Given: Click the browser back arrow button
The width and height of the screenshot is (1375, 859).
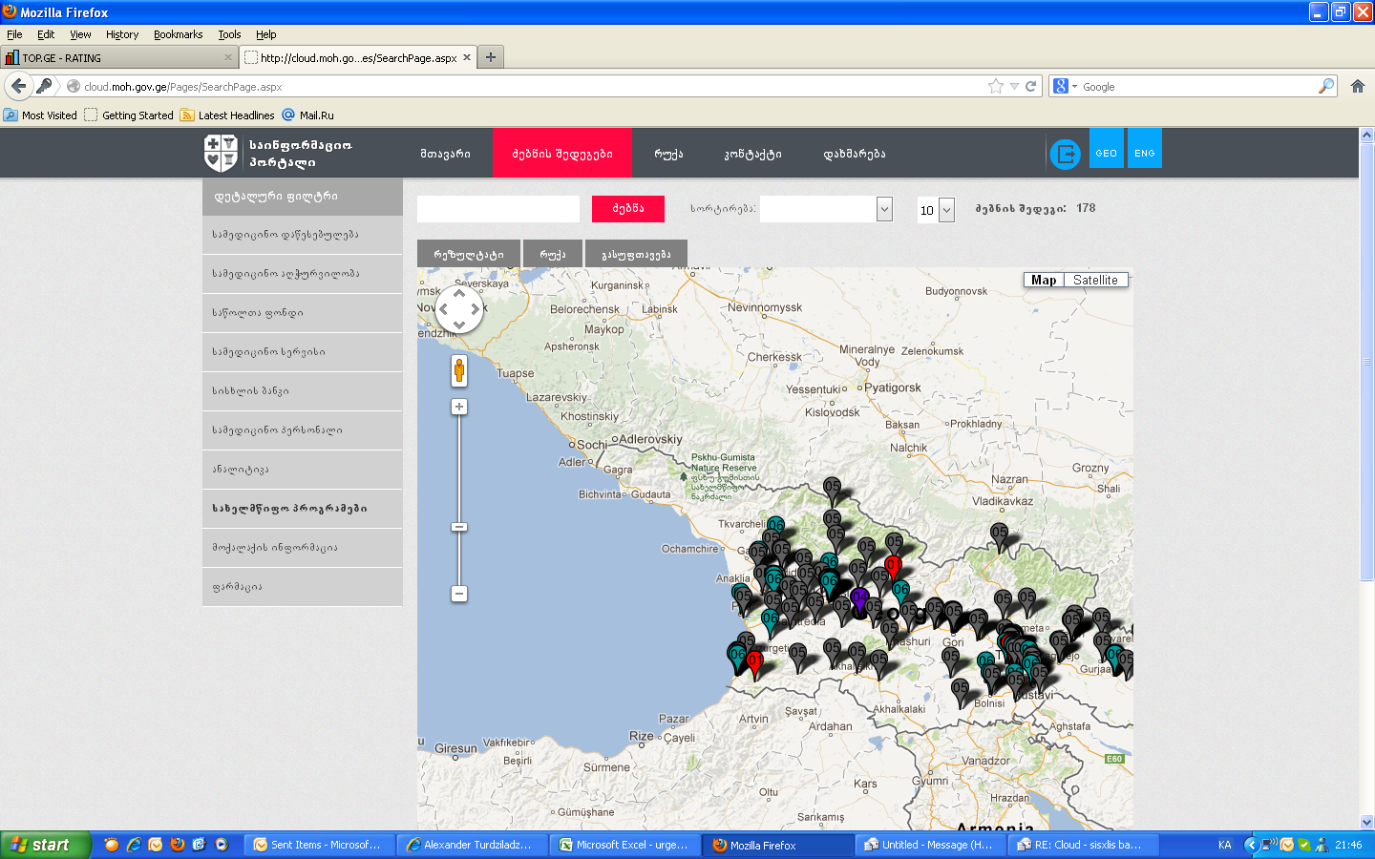Looking at the screenshot, I should (18, 86).
